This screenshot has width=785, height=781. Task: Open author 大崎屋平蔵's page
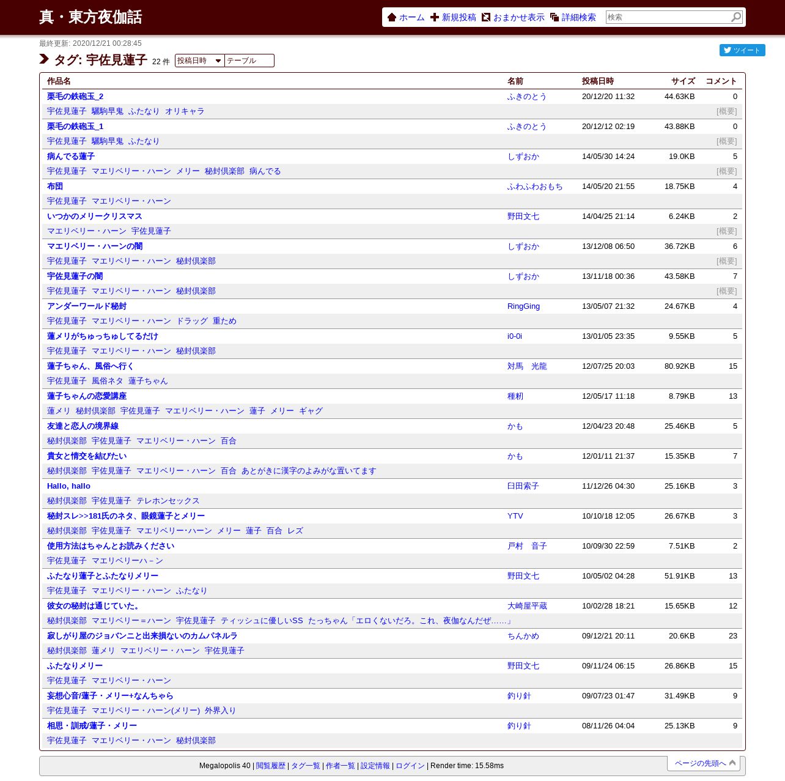pyautogui.click(x=527, y=605)
